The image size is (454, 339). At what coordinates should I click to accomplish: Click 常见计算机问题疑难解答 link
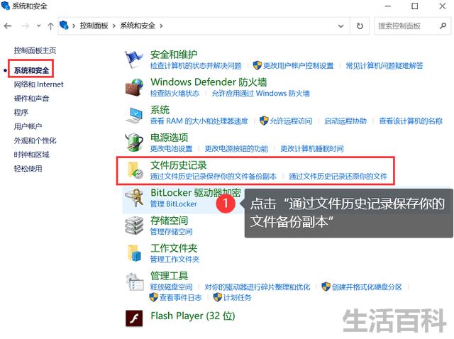tap(384, 66)
